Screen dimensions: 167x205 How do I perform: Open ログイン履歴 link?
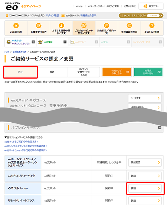tap(52, 16)
